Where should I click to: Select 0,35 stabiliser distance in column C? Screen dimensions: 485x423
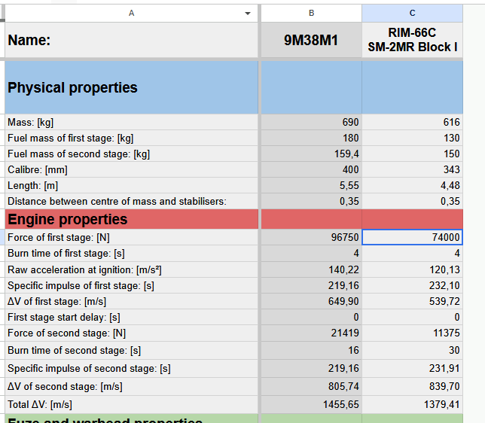point(412,201)
